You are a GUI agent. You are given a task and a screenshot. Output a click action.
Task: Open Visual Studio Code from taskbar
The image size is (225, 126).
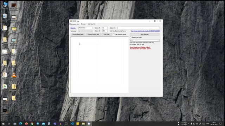point(72,124)
